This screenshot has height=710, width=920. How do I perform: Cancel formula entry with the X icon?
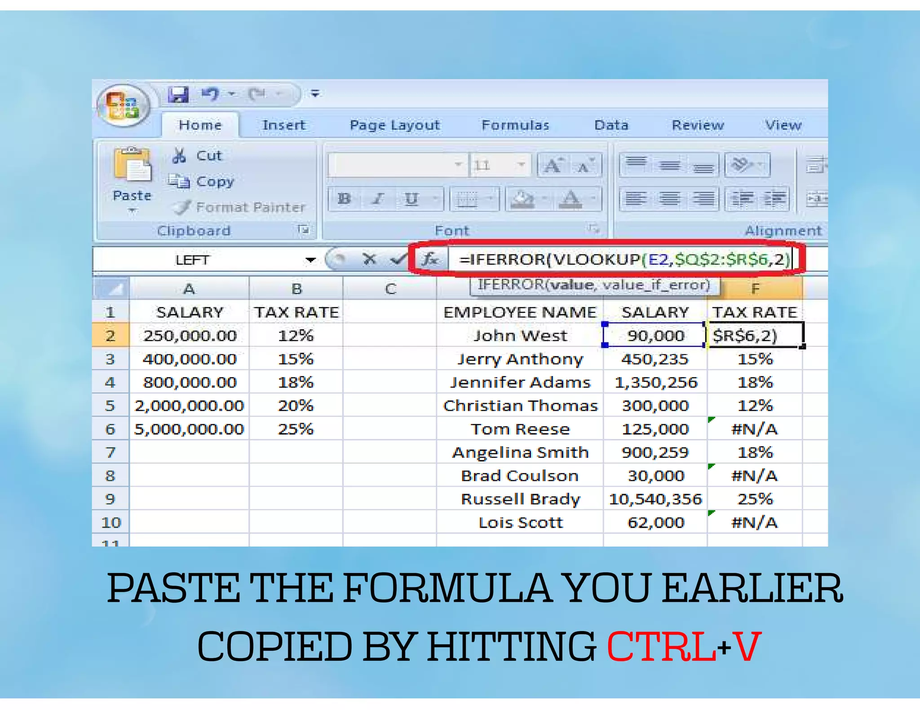(369, 259)
